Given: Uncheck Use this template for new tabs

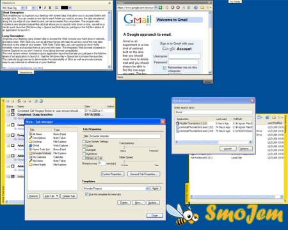Looking at the screenshot, I should (86, 194).
